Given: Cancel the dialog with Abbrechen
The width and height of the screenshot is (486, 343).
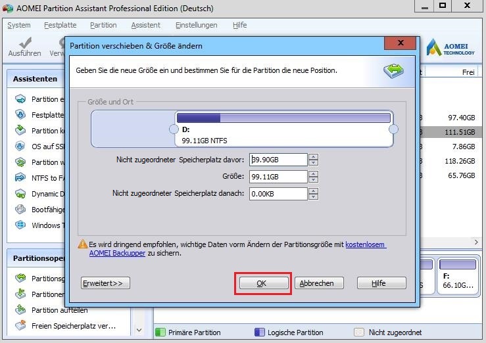Looking at the screenshot, I should (319, 283).
